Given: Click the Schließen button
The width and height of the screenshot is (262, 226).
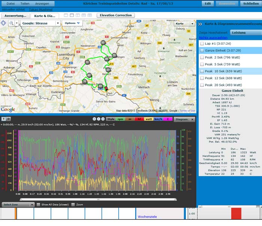Looking at the screenshot, I should pyautogui.click(x=251, y=3).
